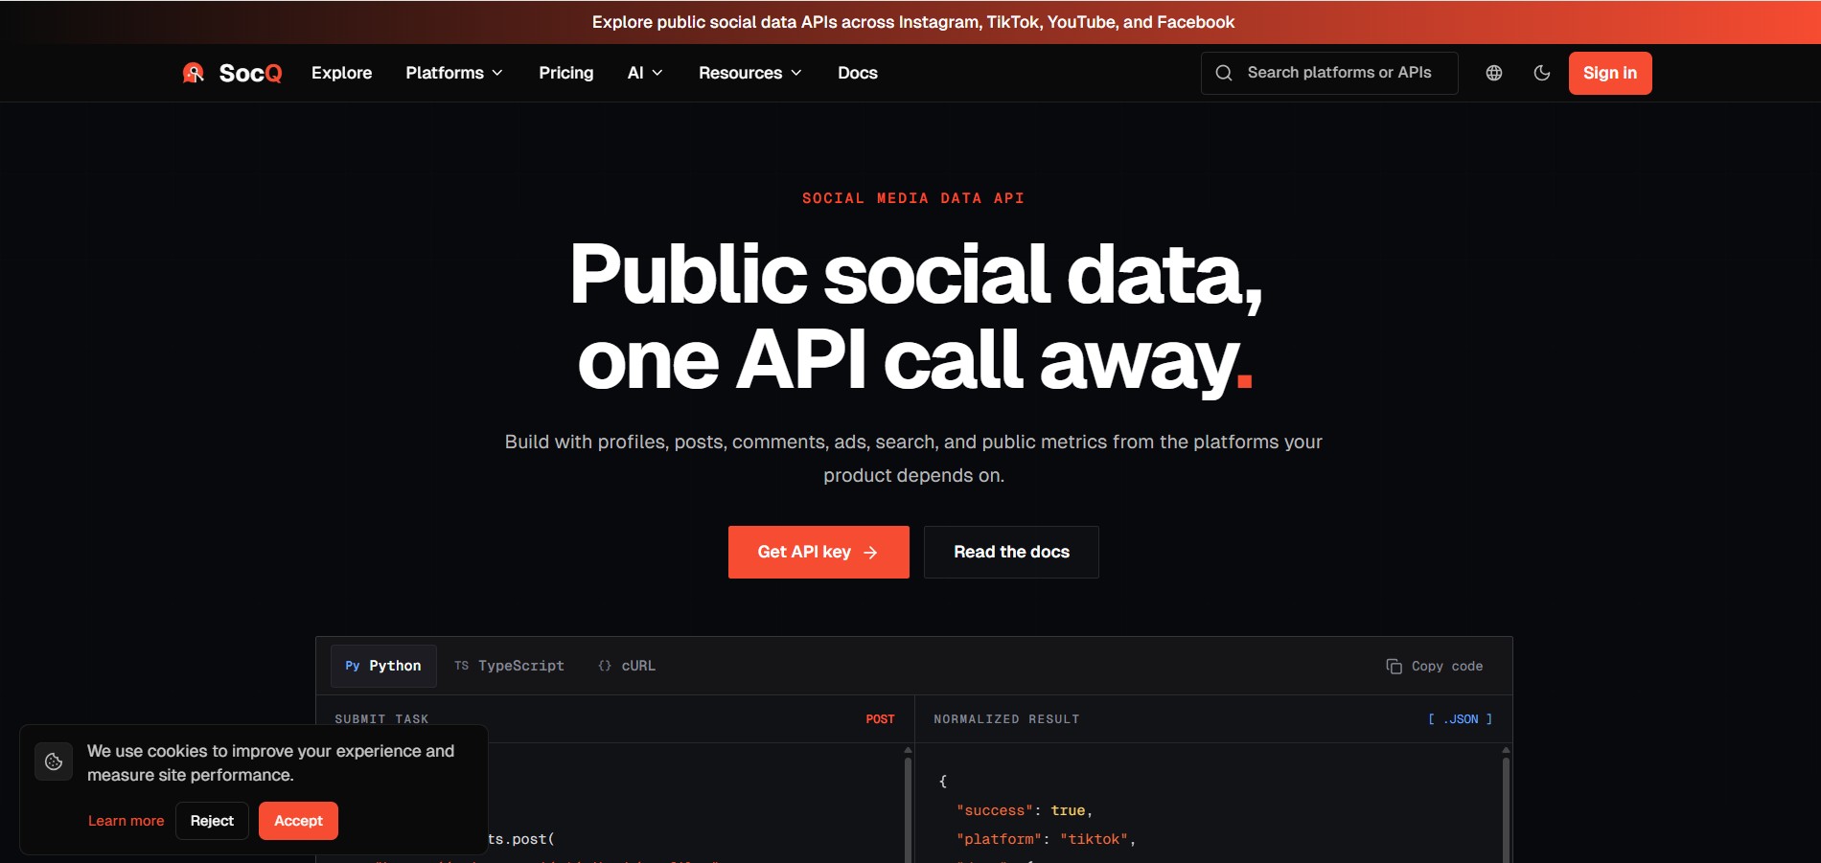Expand the AI dropdown menu
This screenshot has height=863, width=1821.
pyautogui.click(x=645, y=73)
